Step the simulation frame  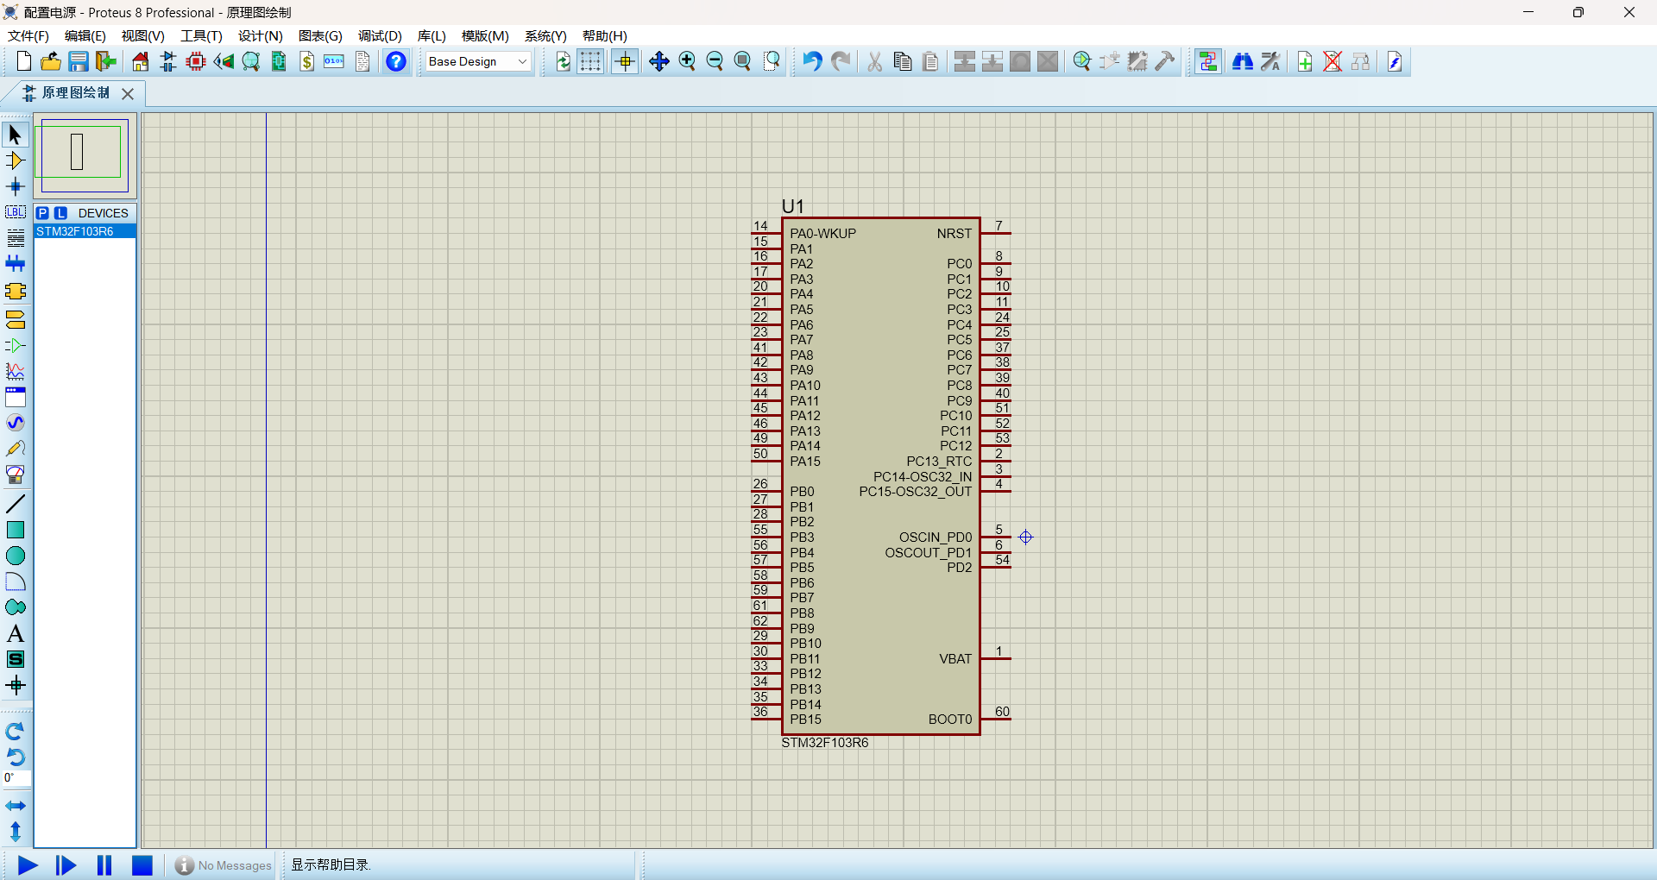(x=66, y=865)
